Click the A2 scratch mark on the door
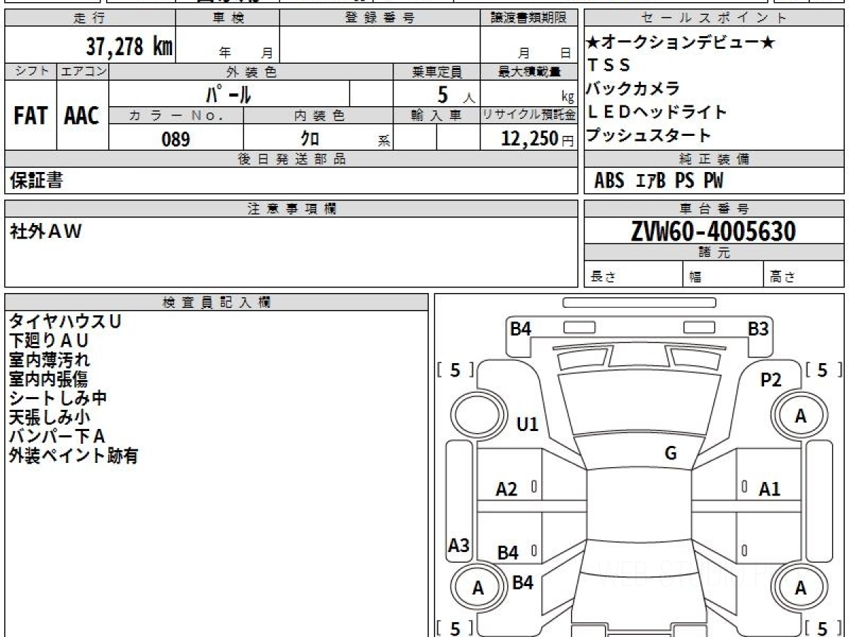The height and width of the screenshot is (637, 849). [507, 489]
